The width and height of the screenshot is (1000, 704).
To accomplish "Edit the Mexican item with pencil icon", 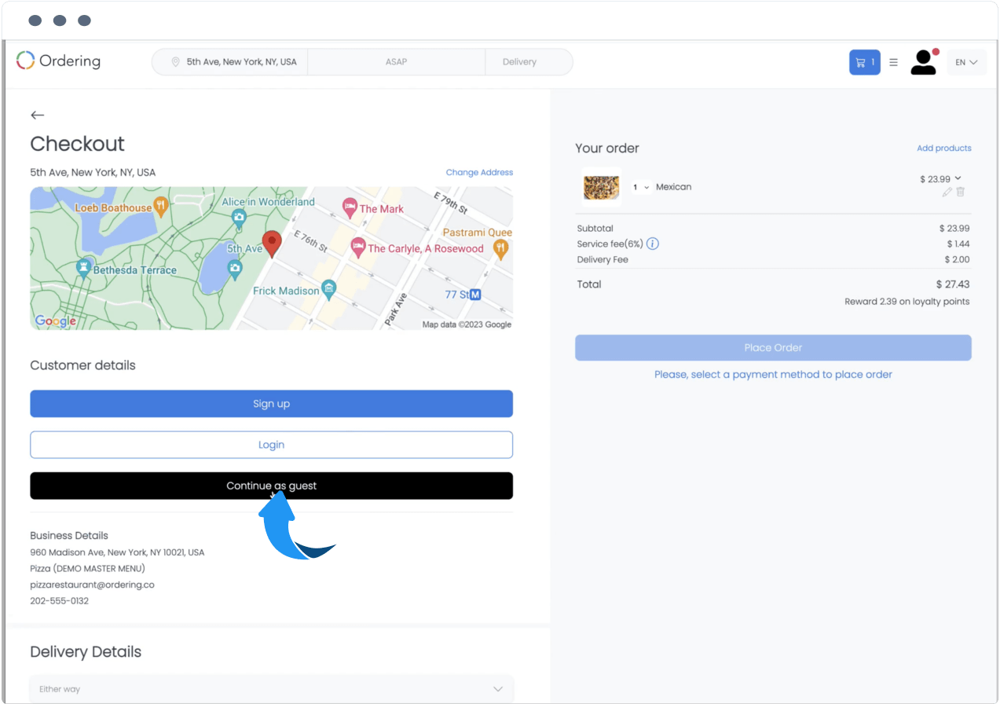I will (947, 192).
